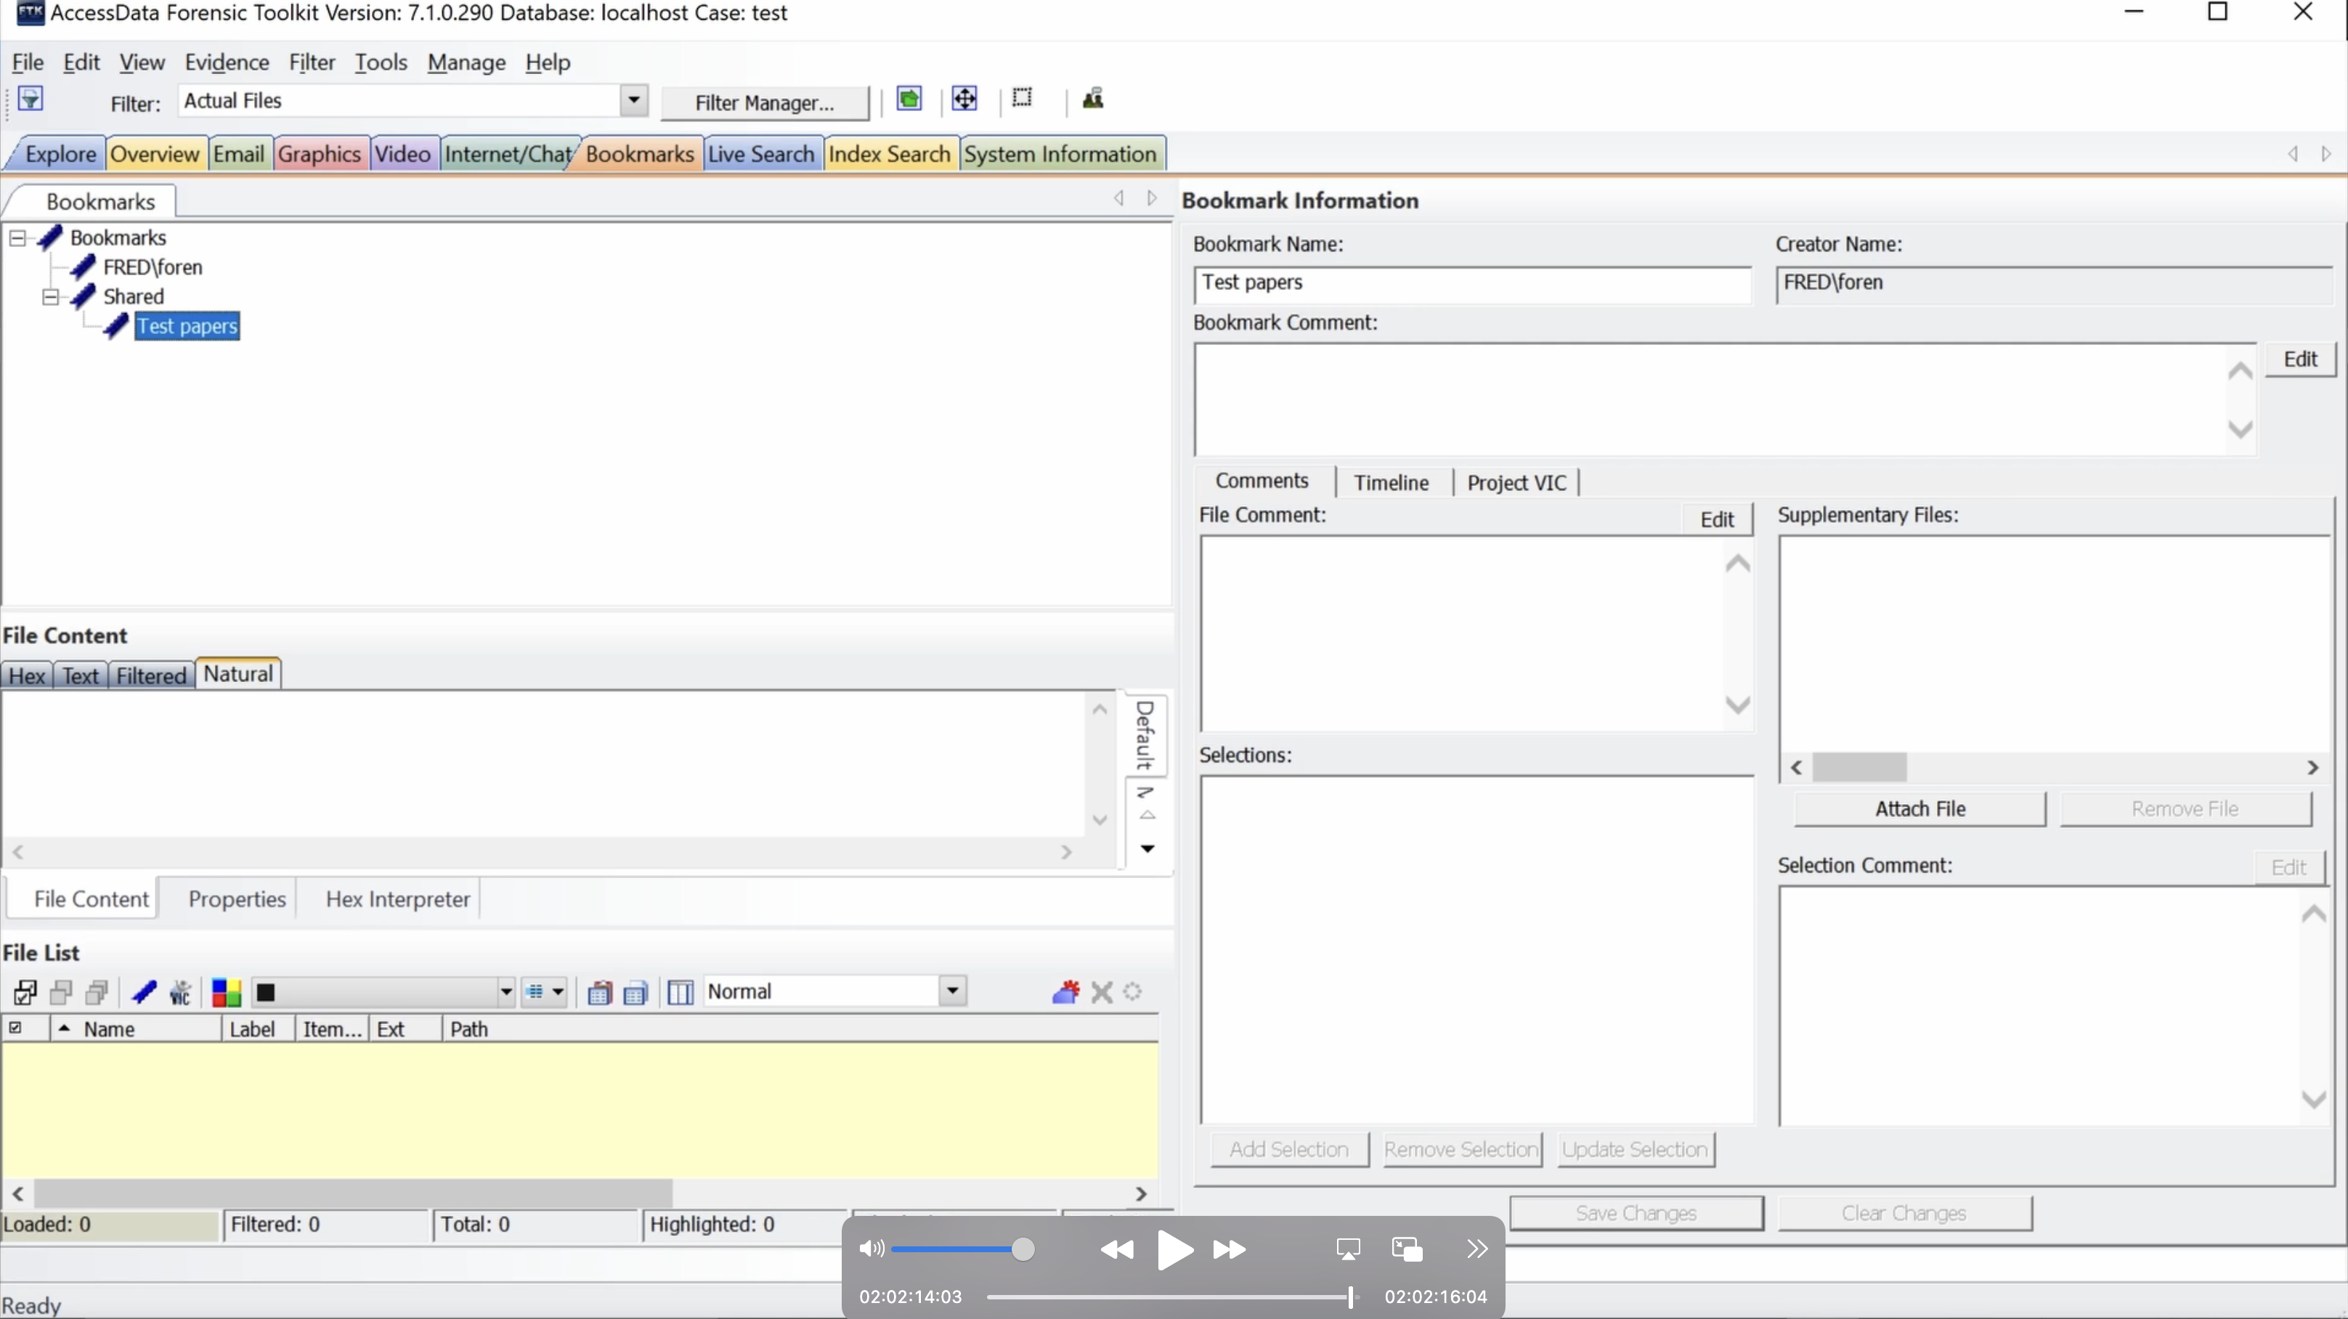Viewport: 2348px width, 1319px height.
Task: Open the Hex Interpreter tab
Action: coord(397,898)
